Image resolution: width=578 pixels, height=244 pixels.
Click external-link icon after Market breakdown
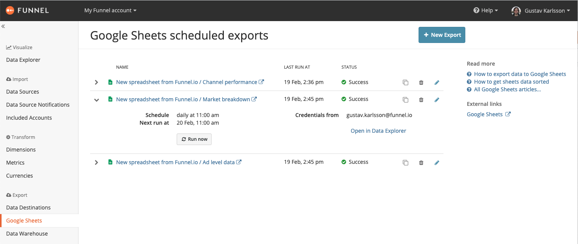click(254, 99)
